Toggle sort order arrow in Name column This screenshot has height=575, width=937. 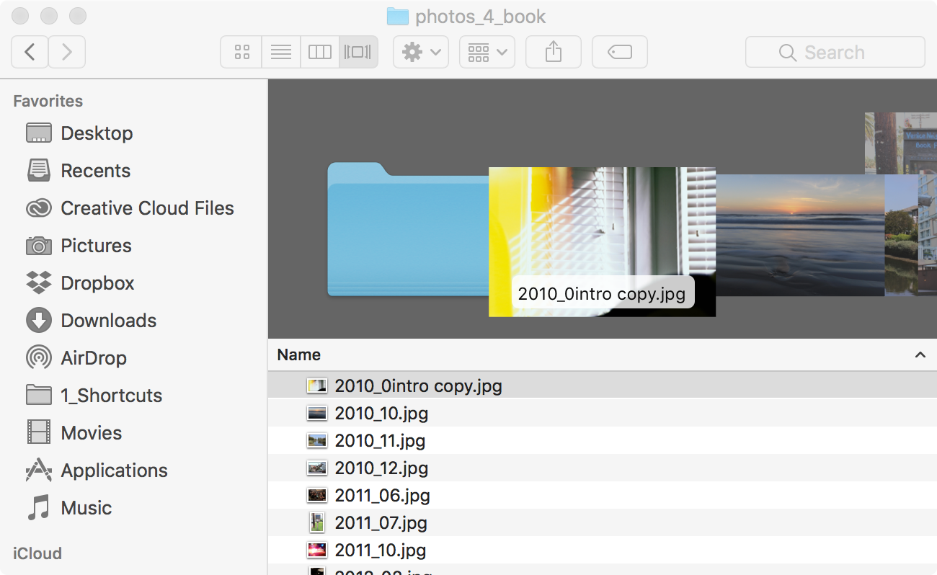[920, 355]
